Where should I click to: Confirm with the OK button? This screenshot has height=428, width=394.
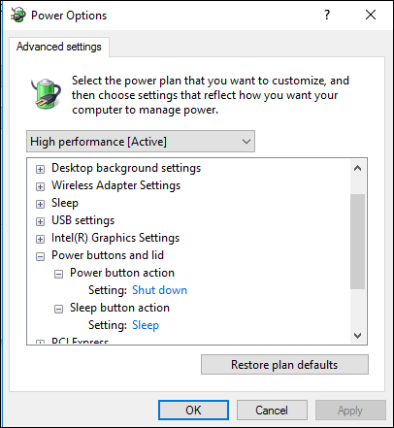pos(193,411)
